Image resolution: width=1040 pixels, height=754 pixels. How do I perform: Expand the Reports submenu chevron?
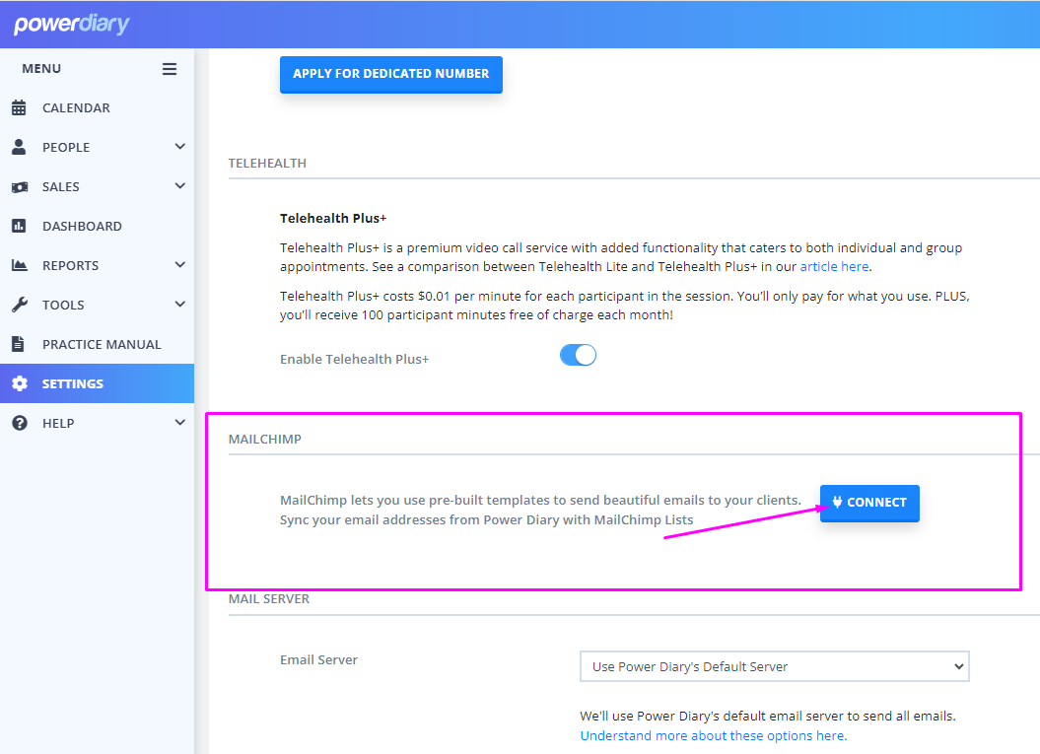click(x=179, y=265)
